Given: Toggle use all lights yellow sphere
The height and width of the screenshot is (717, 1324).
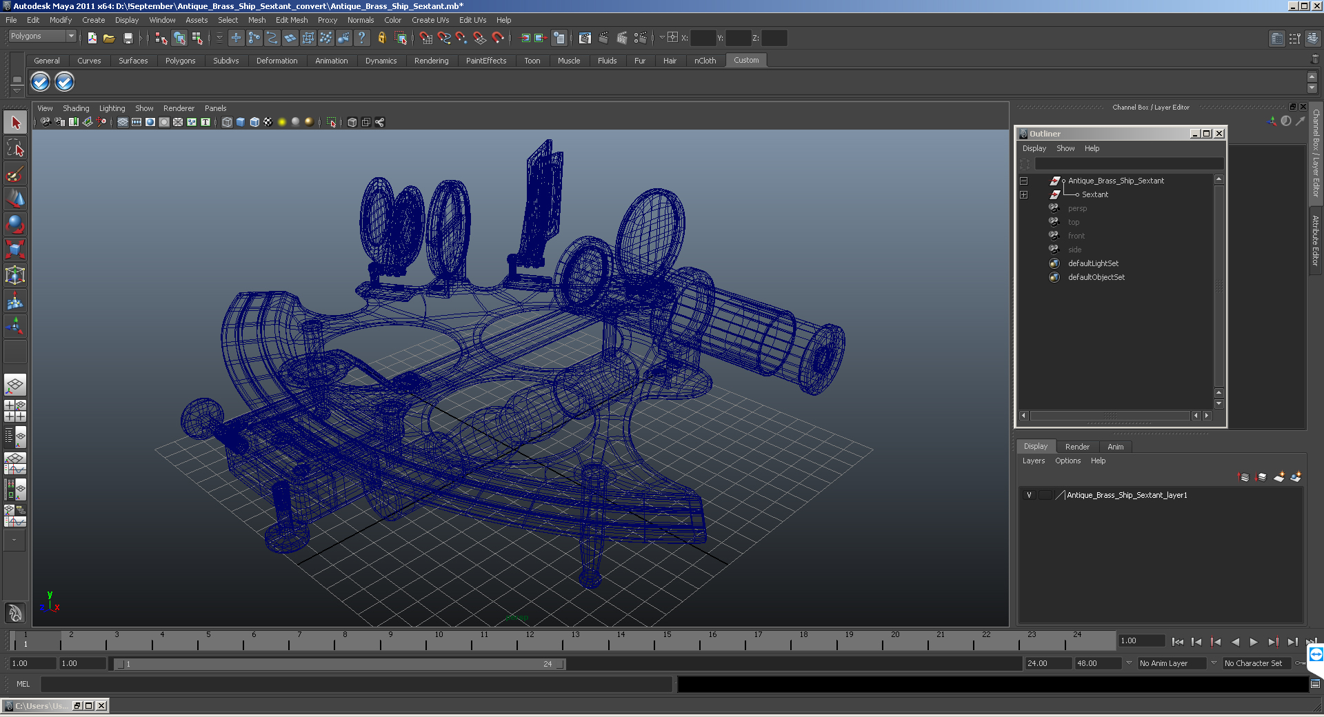Looking at the screenshot, I should pyautogui.click(x=282, y=122).
